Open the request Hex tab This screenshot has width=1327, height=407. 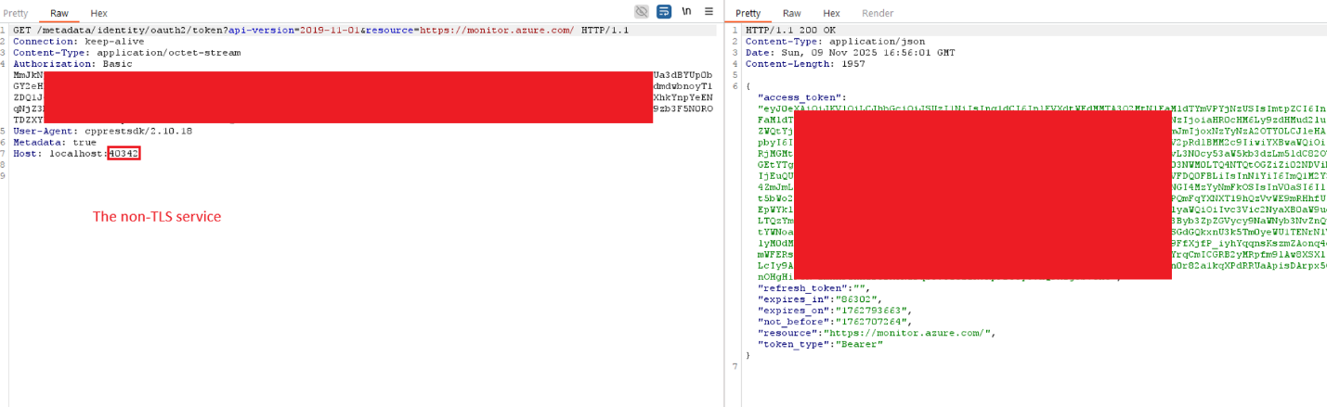point(98,14)
